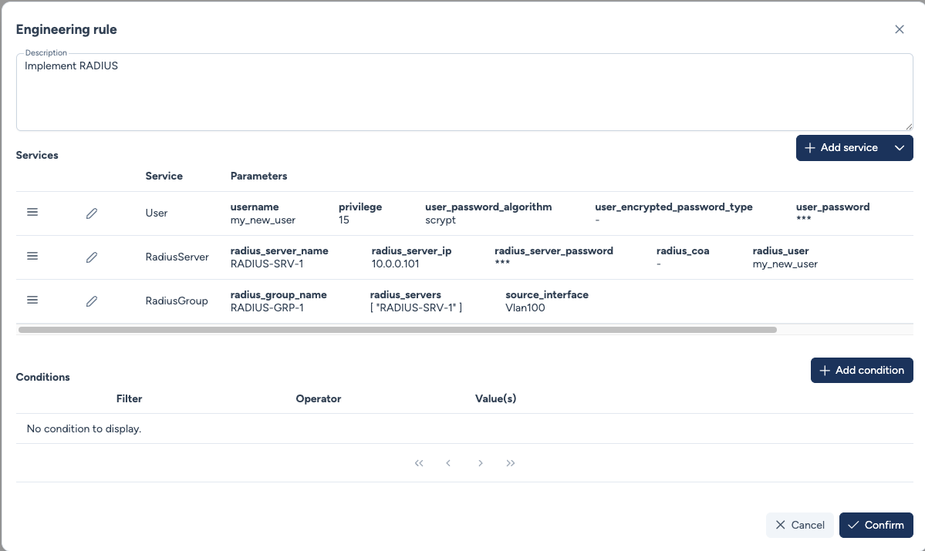Click the drag handle for RadiusServer row
Image resolution: width=925 pixels, height=551 pixels.
32,257
